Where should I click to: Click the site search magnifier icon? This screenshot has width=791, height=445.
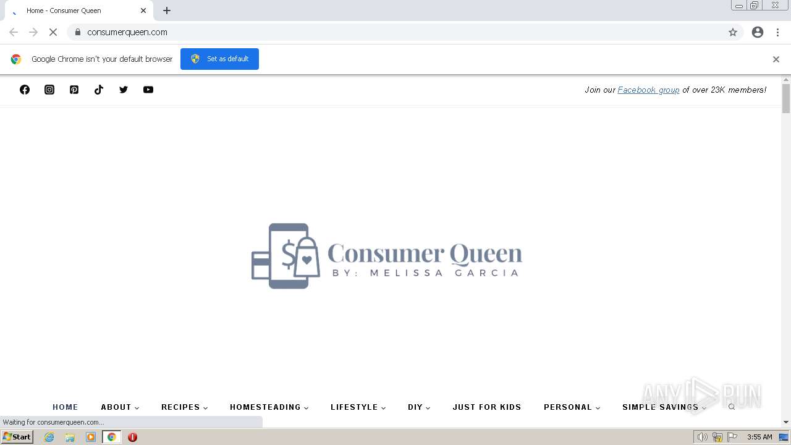click(732, 407)
